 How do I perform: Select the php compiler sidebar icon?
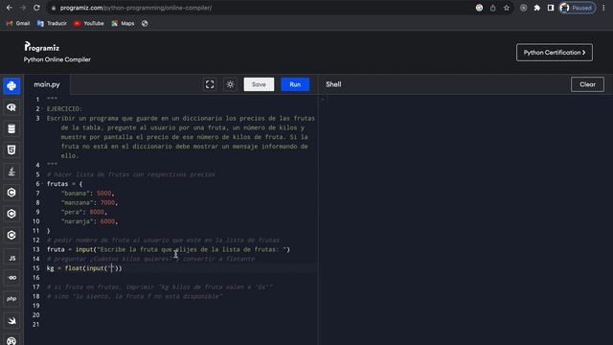point(11,299)
